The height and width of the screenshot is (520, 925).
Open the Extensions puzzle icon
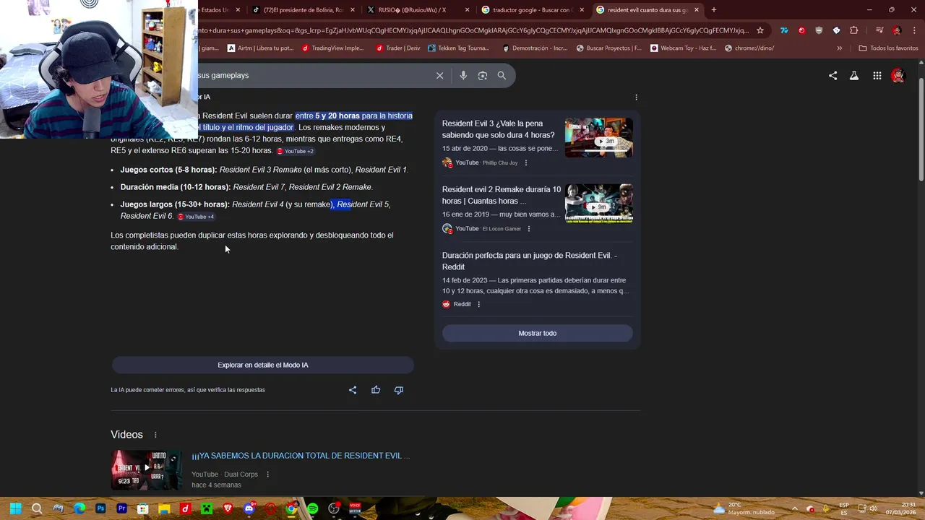tap(854, 30)
